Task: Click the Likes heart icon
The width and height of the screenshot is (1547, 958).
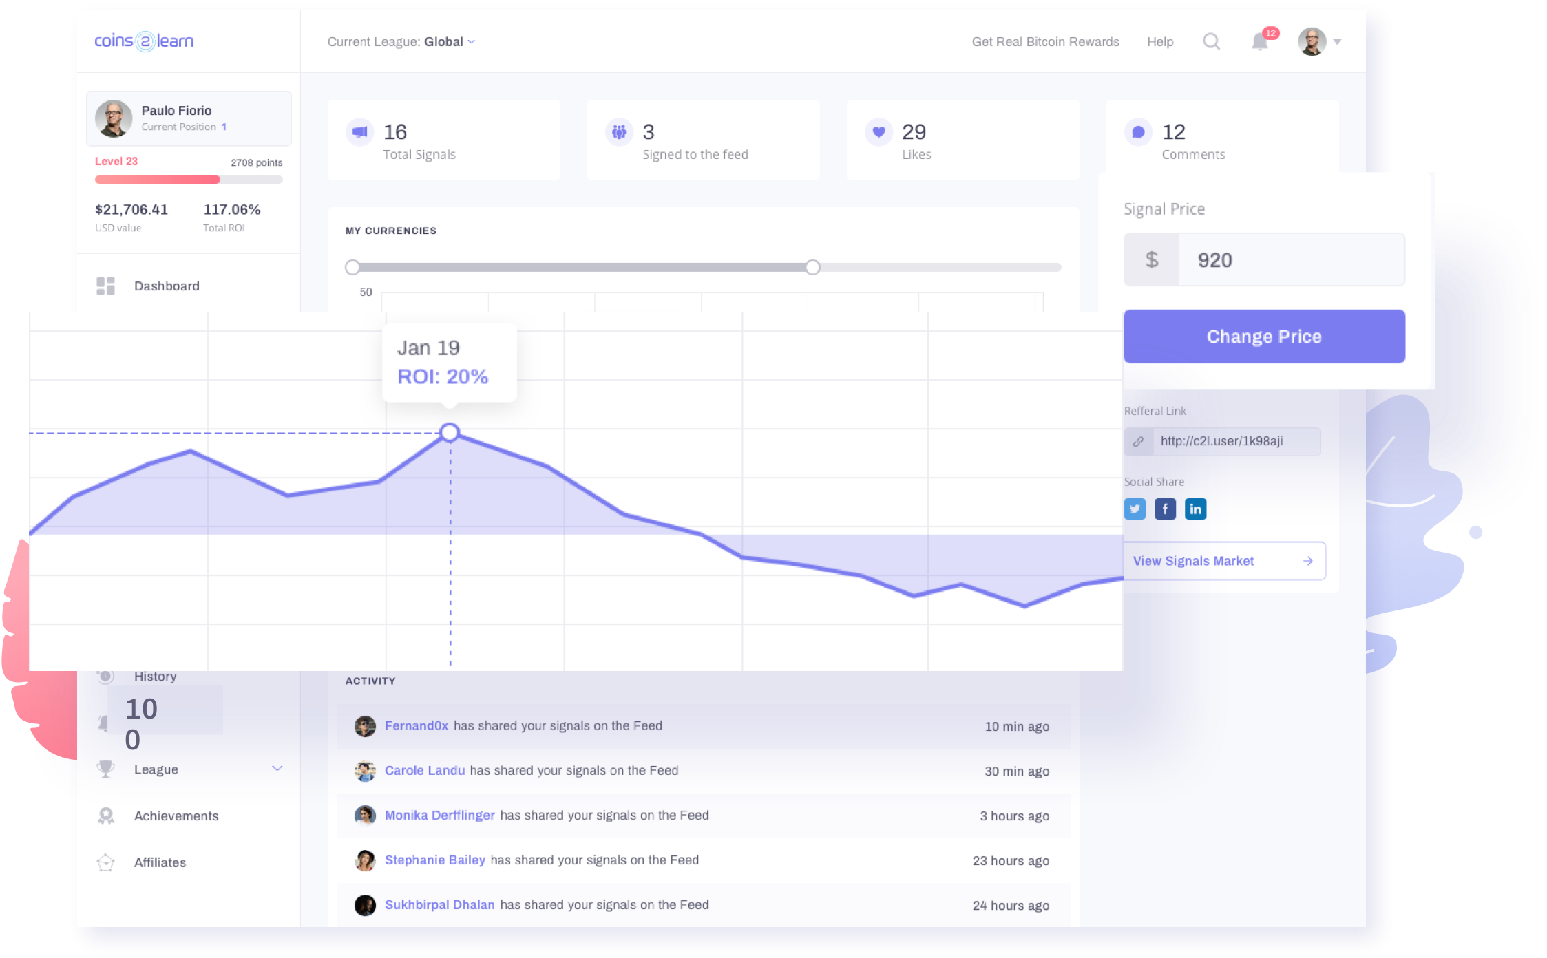Action: coord(878,131)
